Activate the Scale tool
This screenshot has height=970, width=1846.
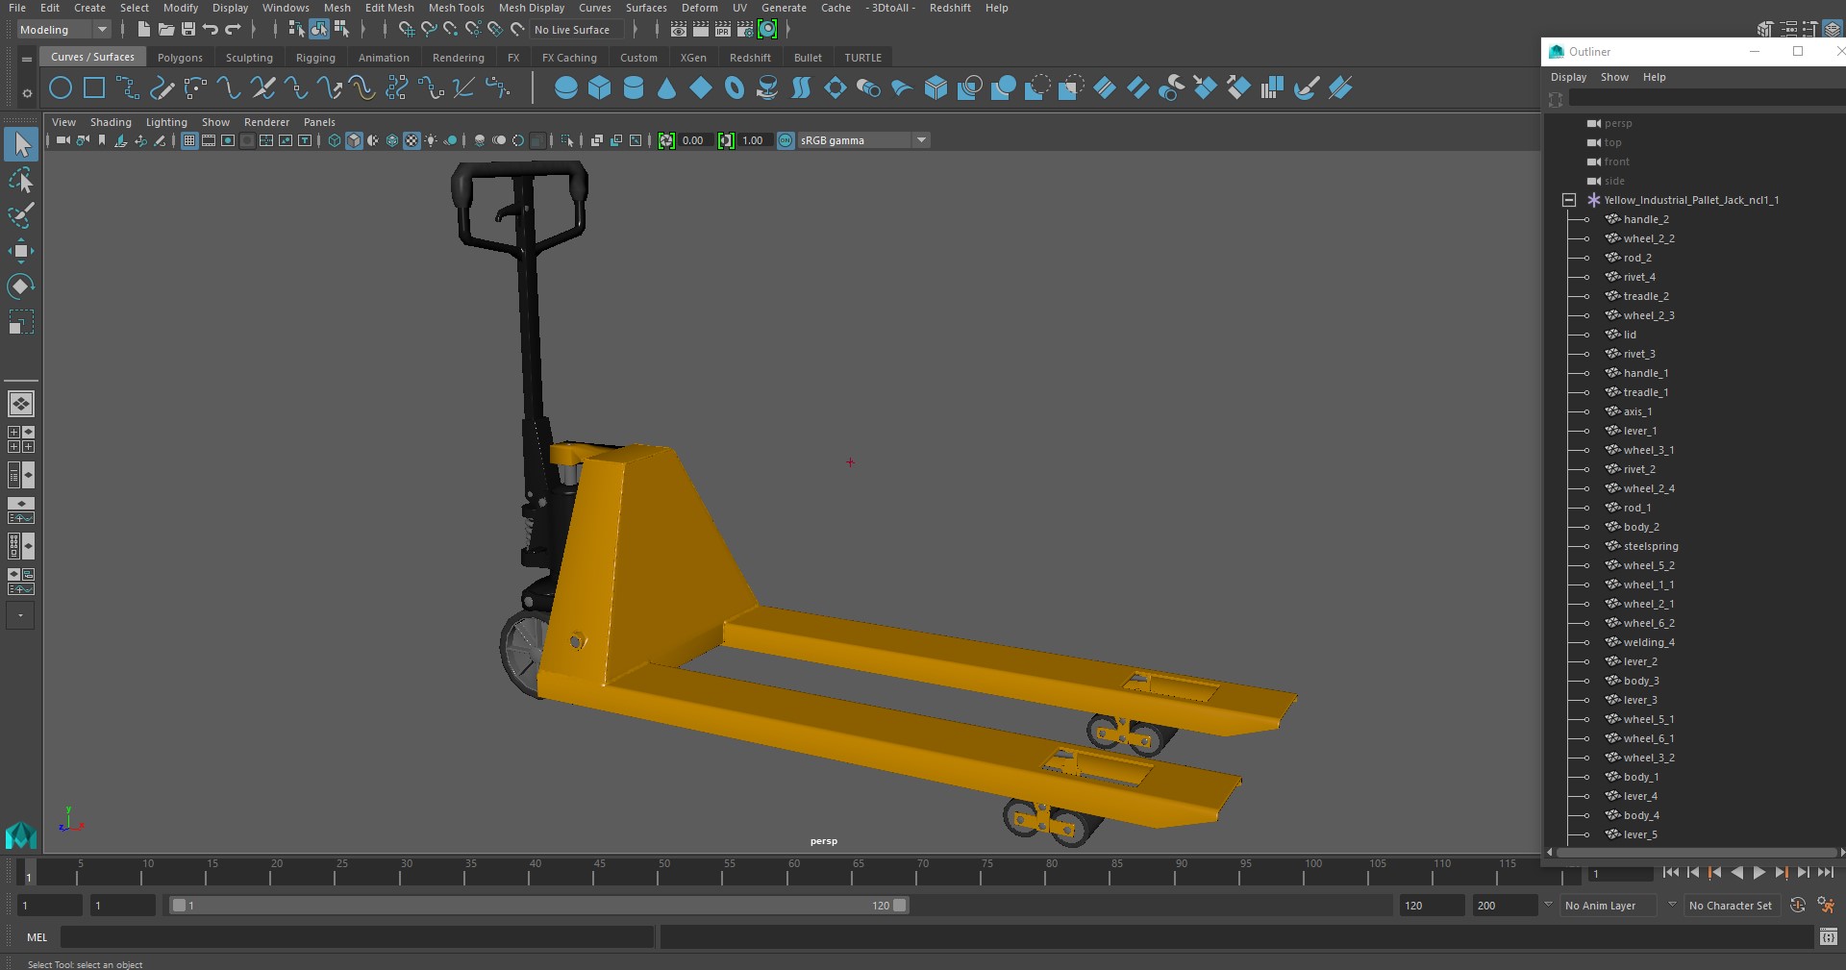pos(21,322)
